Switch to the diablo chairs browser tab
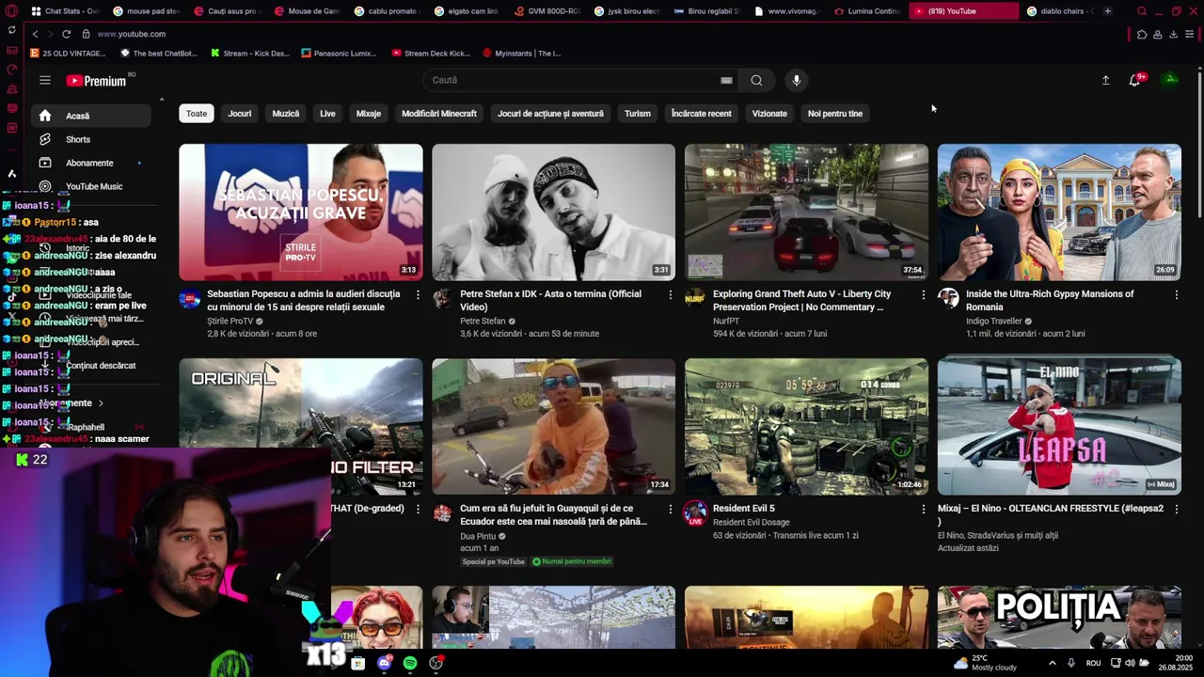The width and height of the screenshot is (1204, 677). pos(1059,11)
